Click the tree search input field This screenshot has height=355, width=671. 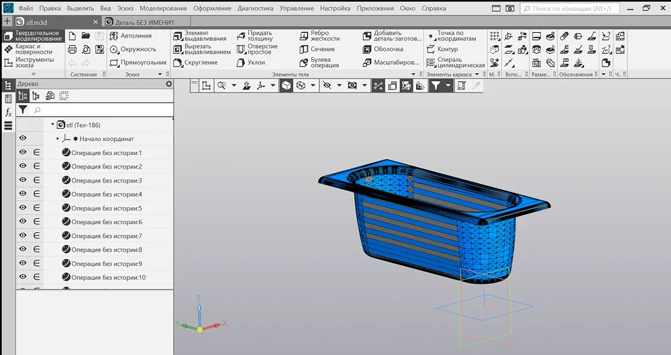coord(101,109)
